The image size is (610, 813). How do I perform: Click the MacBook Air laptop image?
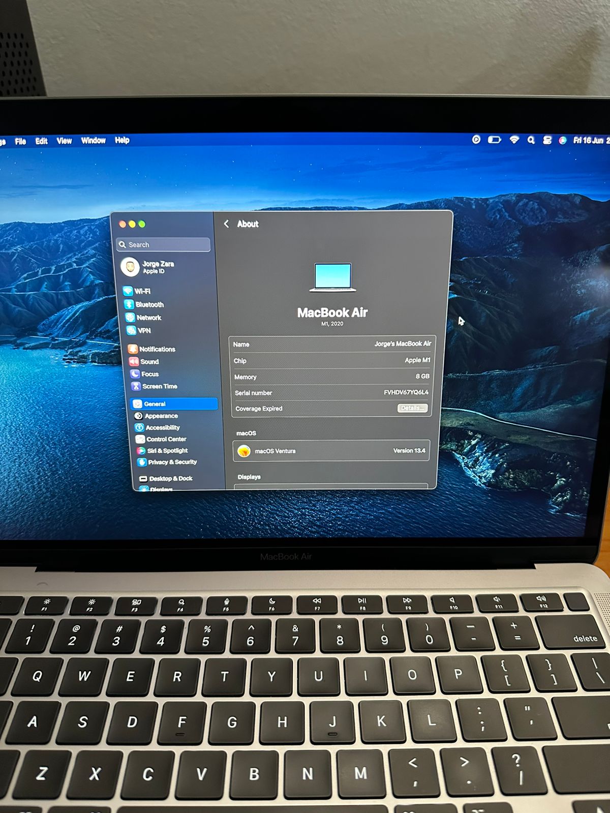[332, 277]
